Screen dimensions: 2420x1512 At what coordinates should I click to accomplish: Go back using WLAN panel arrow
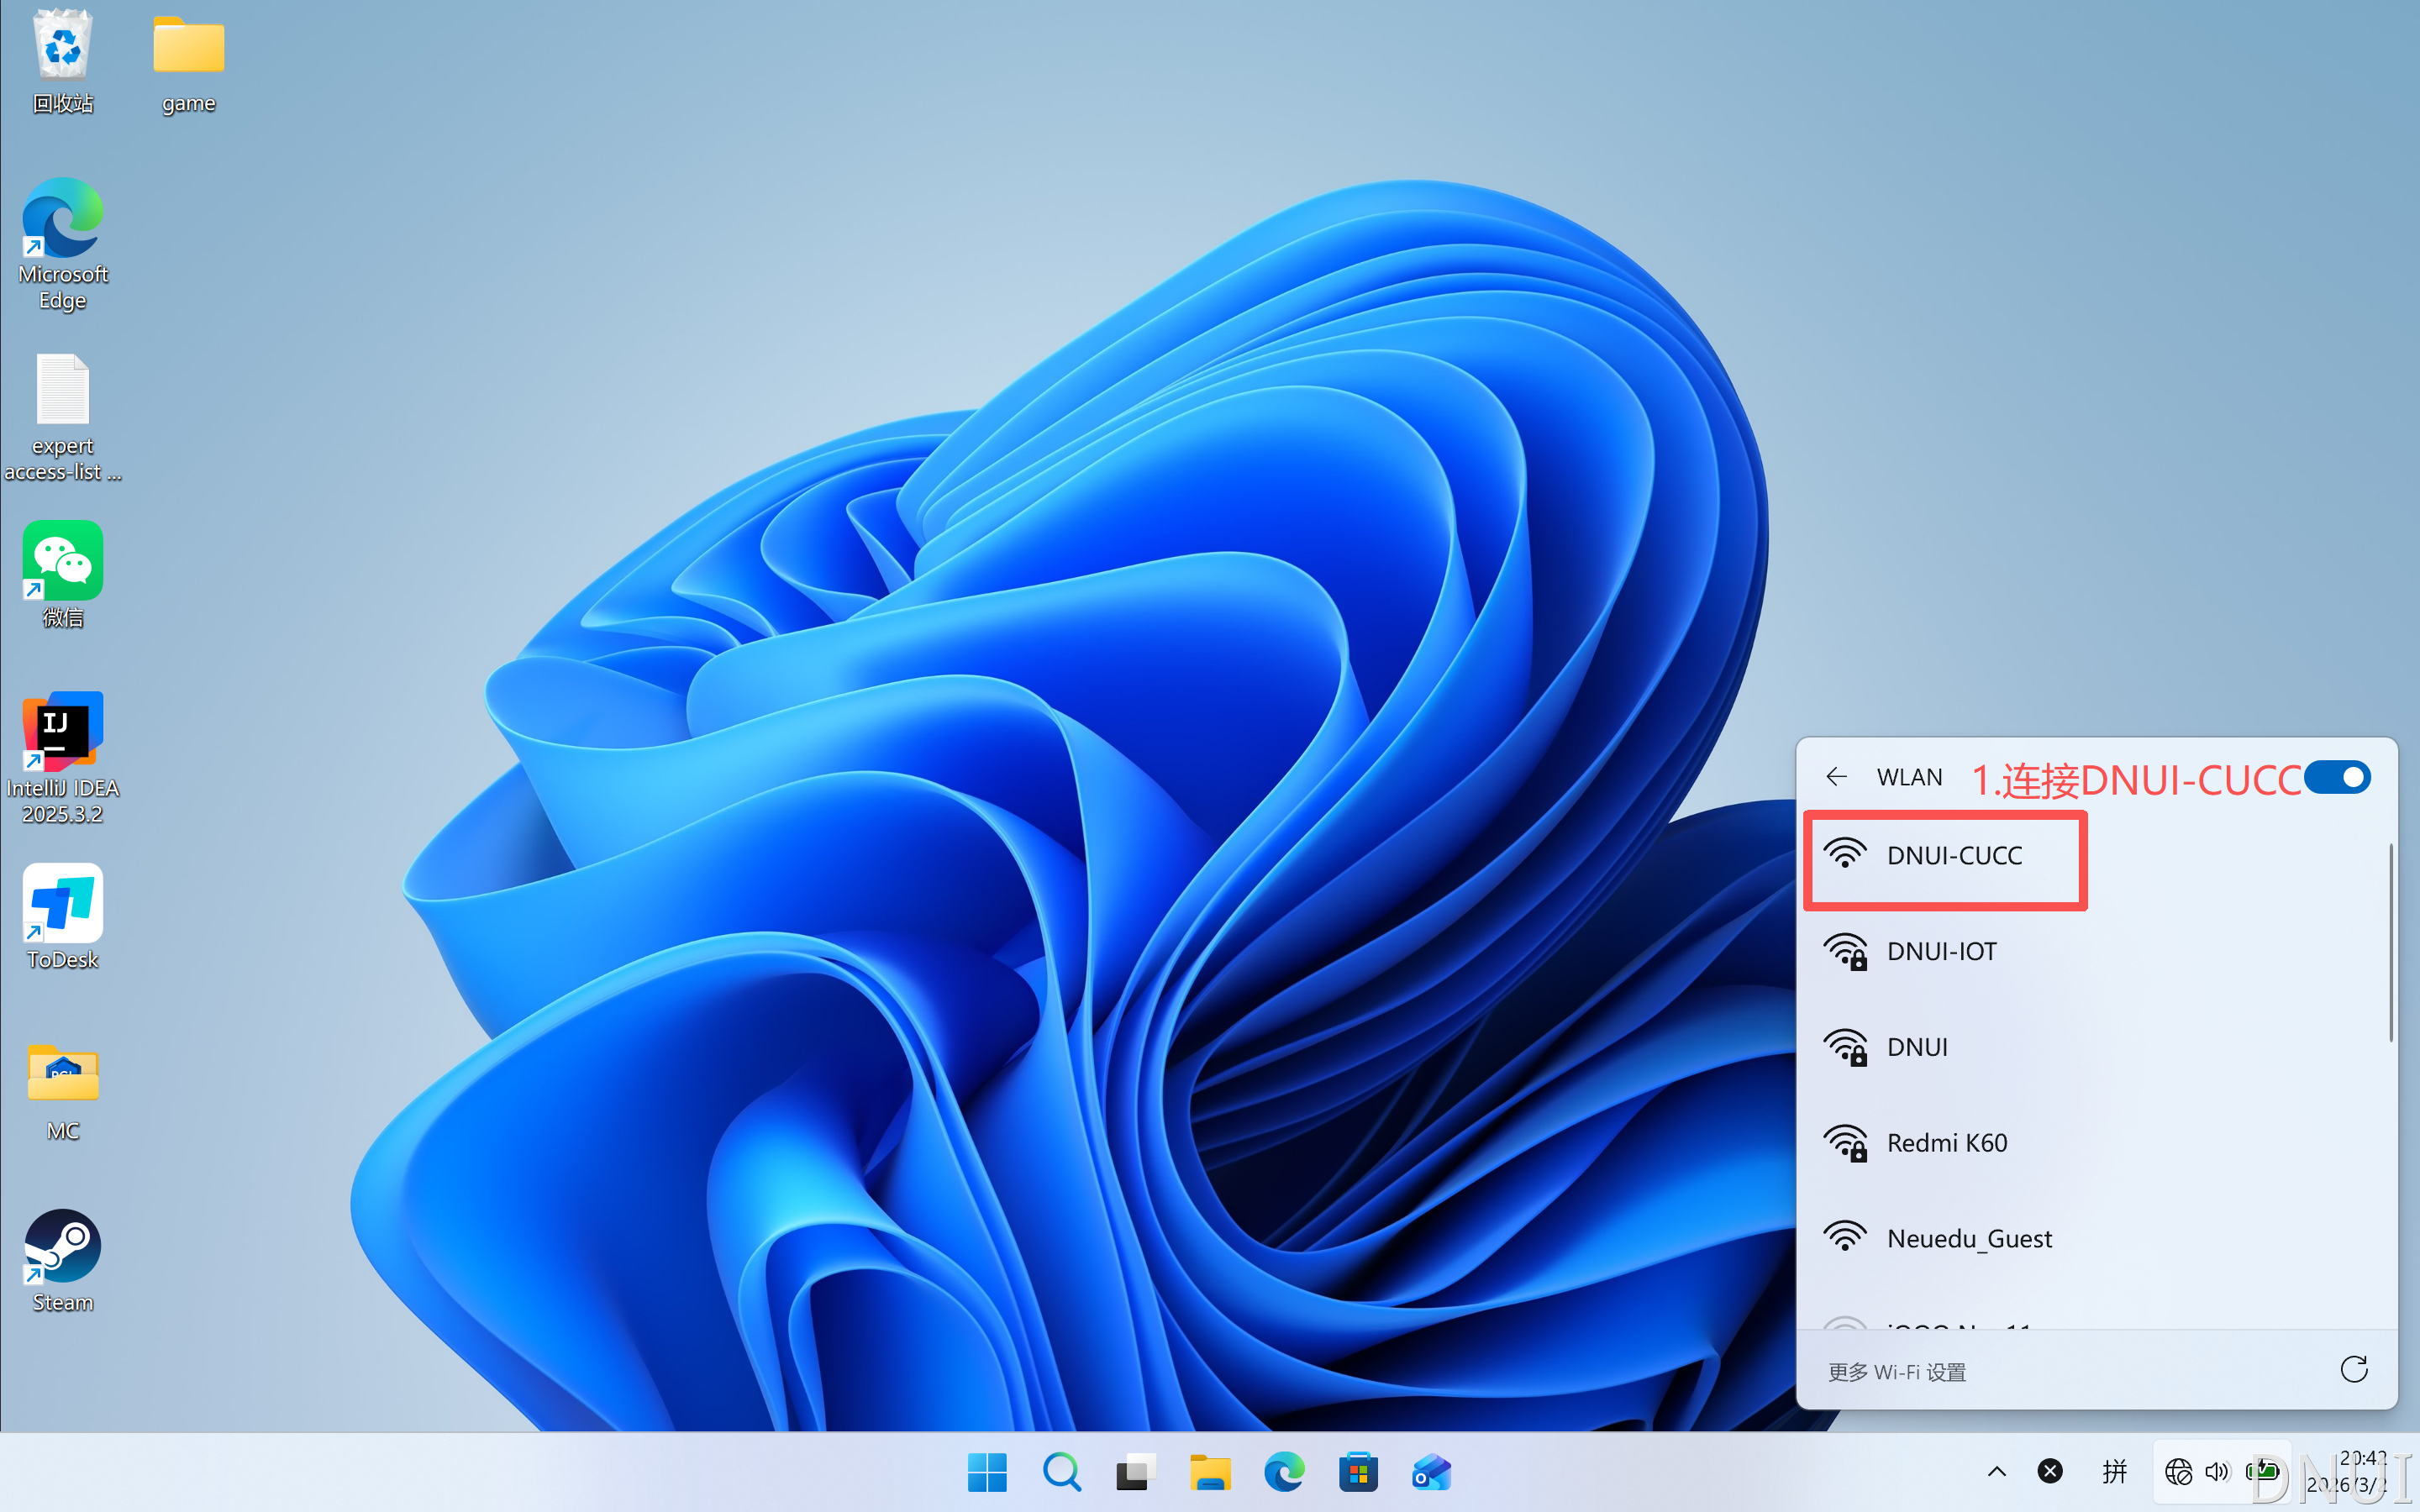click(x=1836, y=777)
